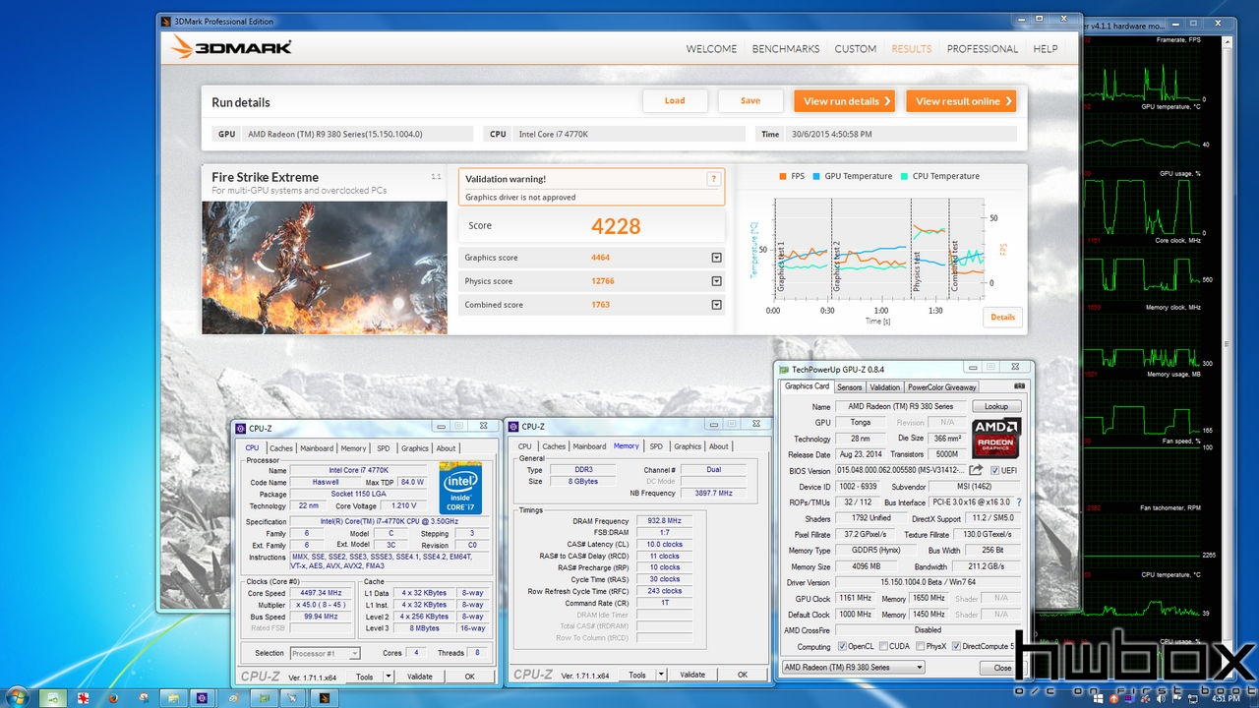
Task: Open the WELCOME page in 3DMark
Action: 711,49
